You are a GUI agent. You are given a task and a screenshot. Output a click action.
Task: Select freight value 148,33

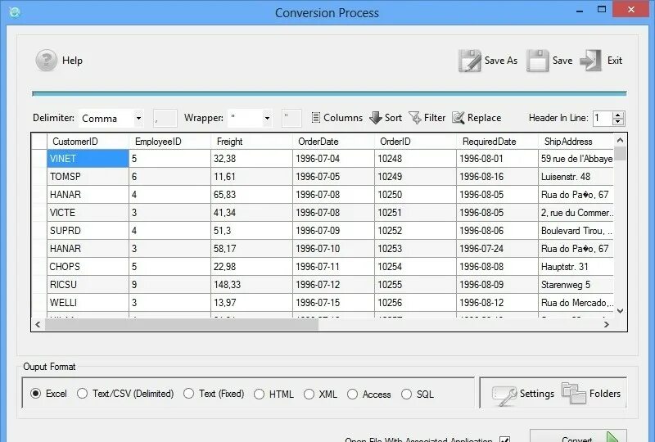[251, 285]
